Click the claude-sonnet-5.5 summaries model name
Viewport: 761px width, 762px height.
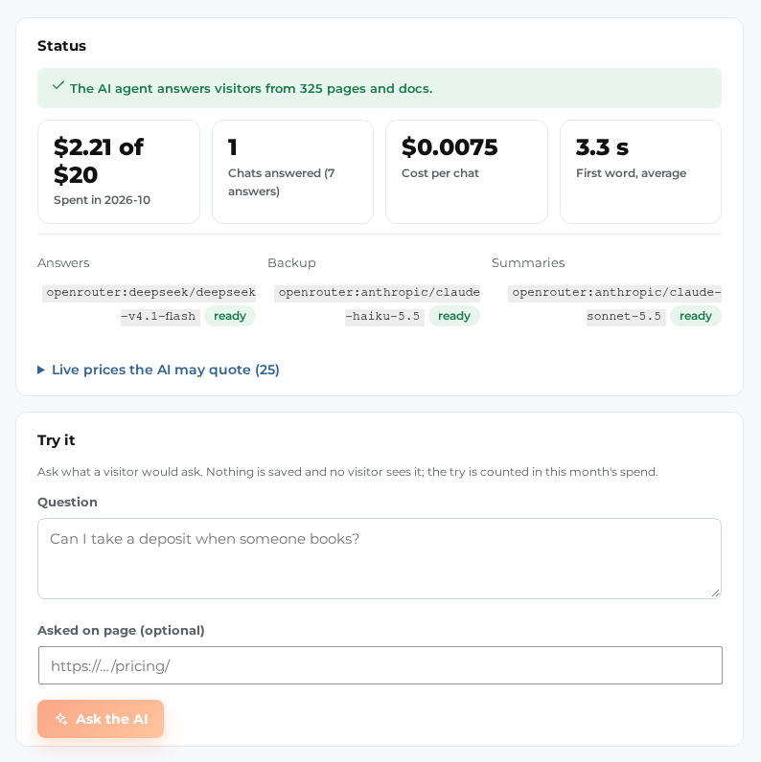(x=614, y=304)
